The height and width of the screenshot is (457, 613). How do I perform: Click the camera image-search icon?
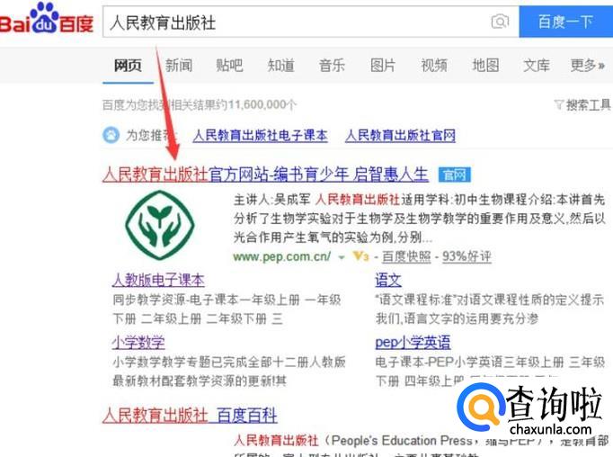pyautogui.click(x=500, y=21)
